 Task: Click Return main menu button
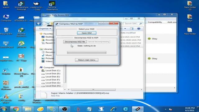86,60
